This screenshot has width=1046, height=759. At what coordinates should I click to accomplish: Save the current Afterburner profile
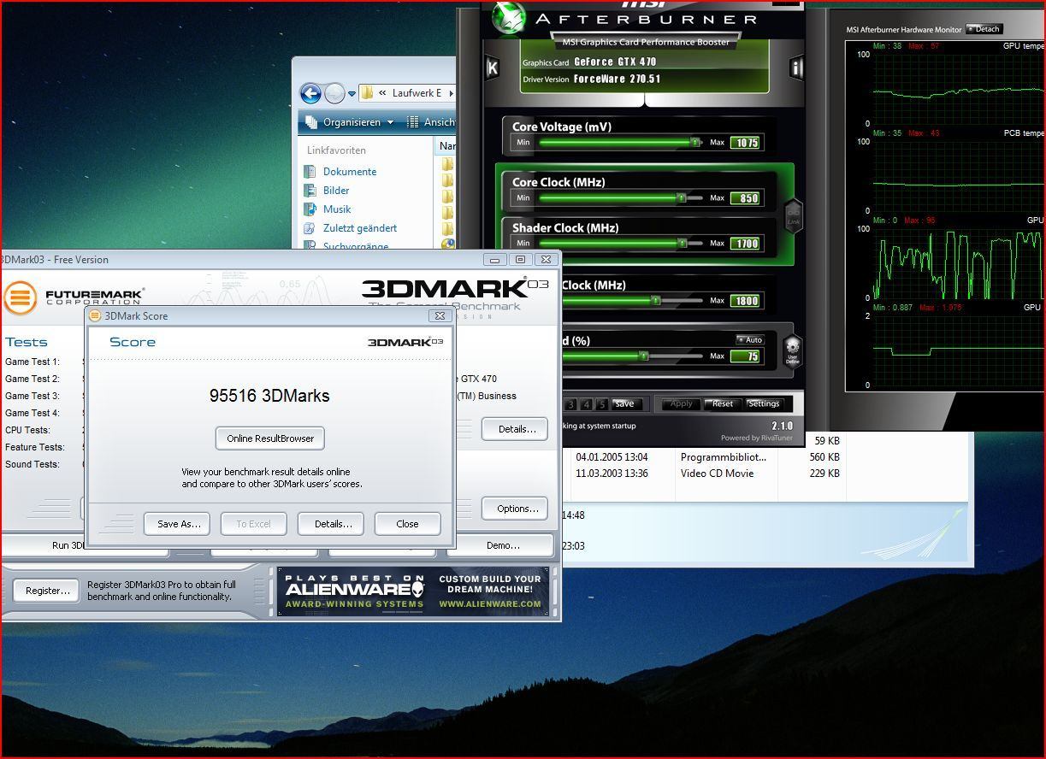click(x=624, y=404)
